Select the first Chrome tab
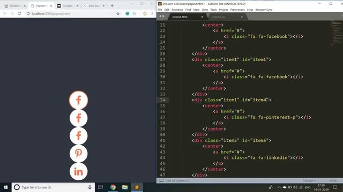The image size is (343, 192). 16,6
